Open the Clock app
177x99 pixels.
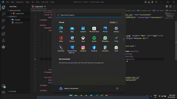tap(116, 49)
